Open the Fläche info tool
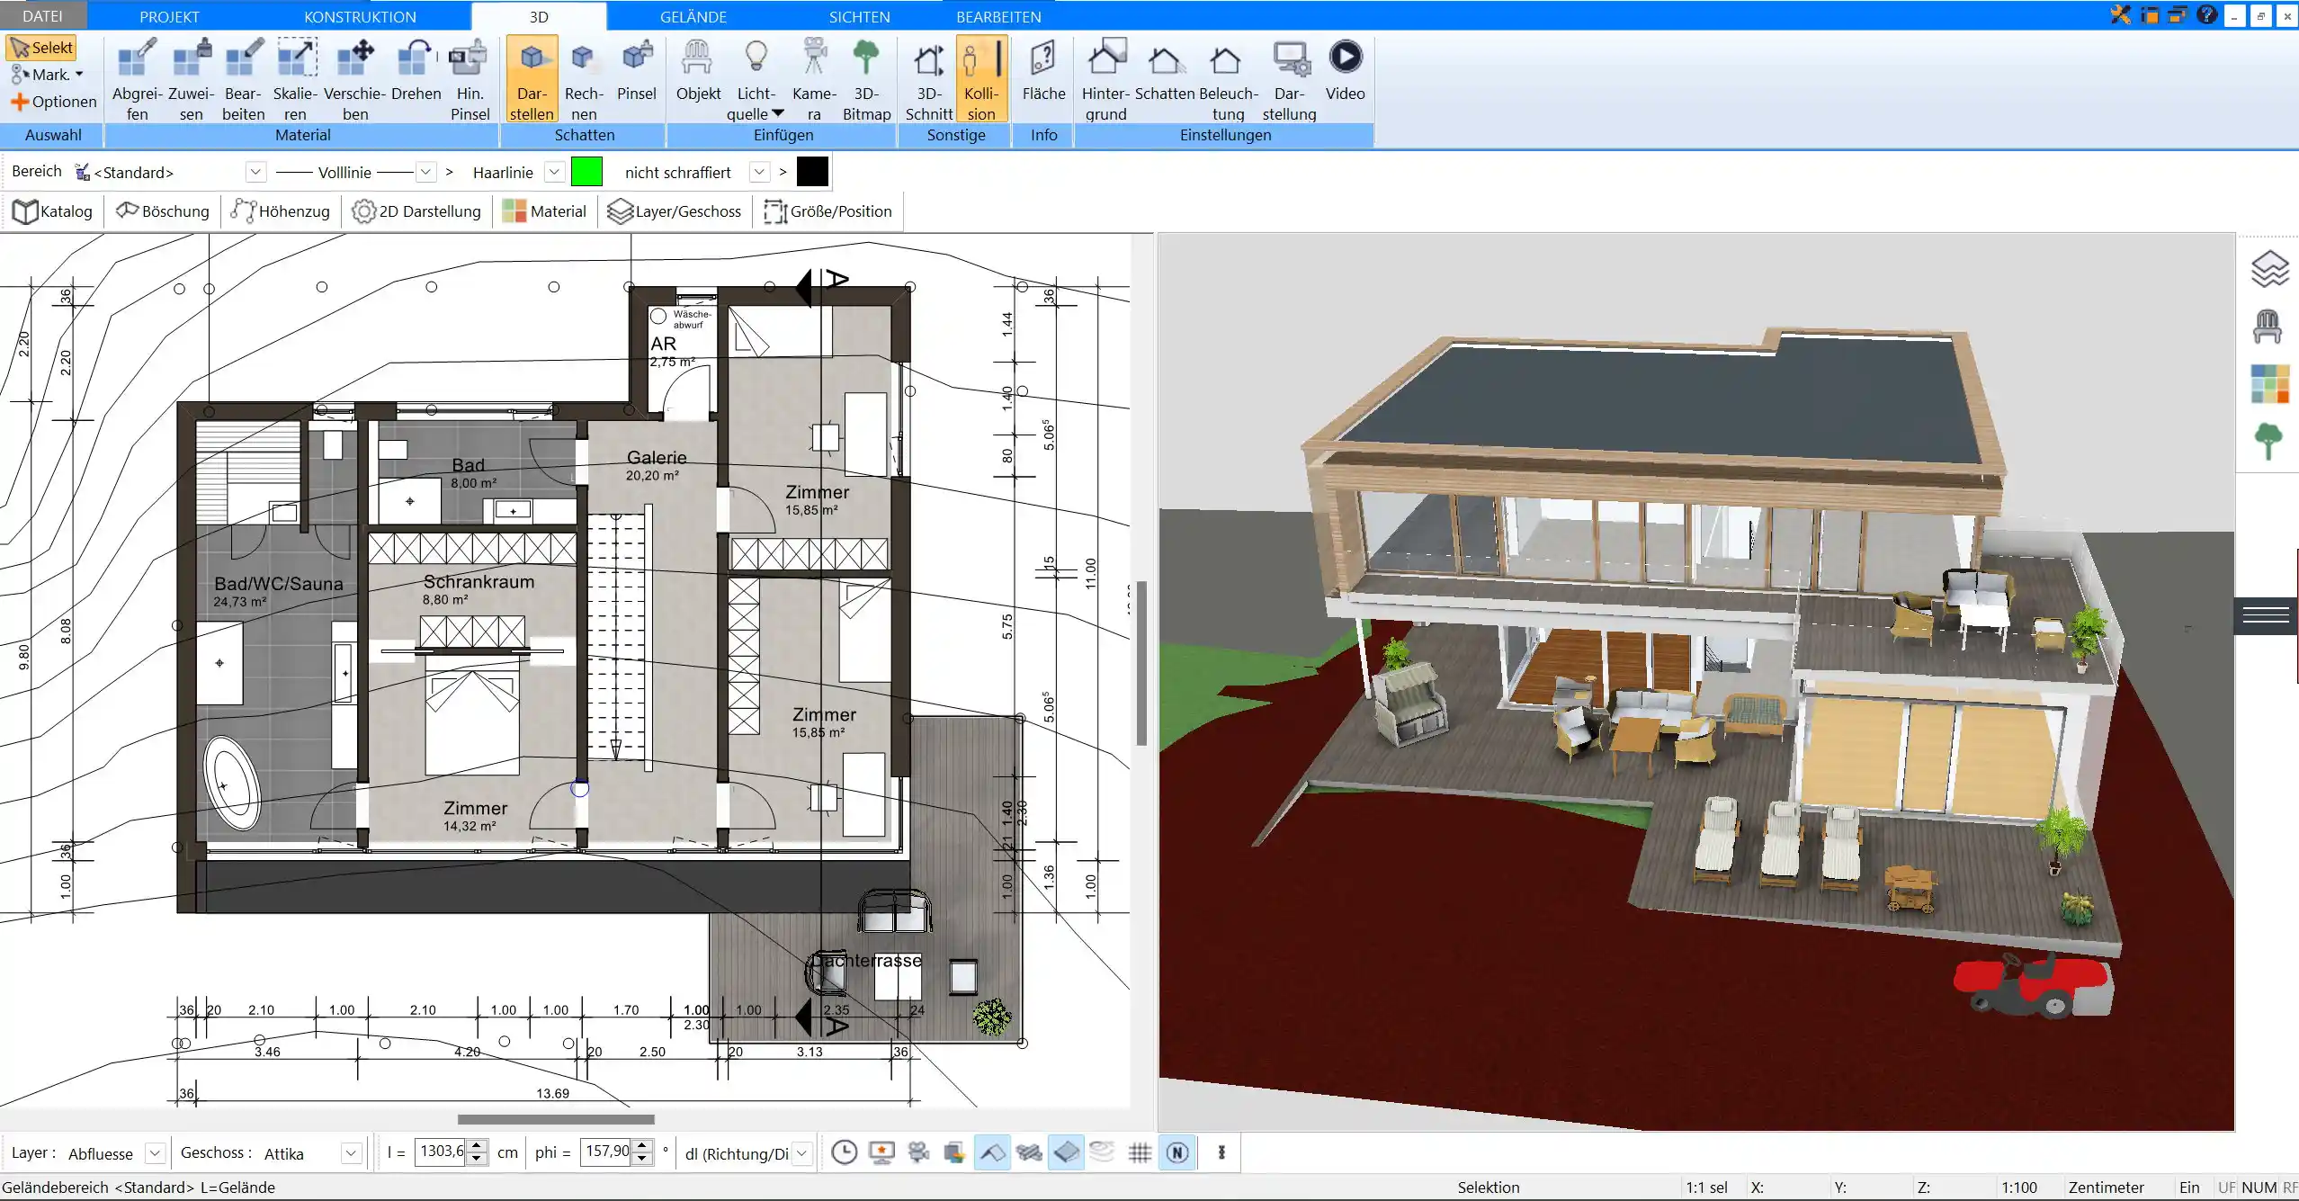Screen dimensions: 2299x1201 click(x=1043, y=70)
